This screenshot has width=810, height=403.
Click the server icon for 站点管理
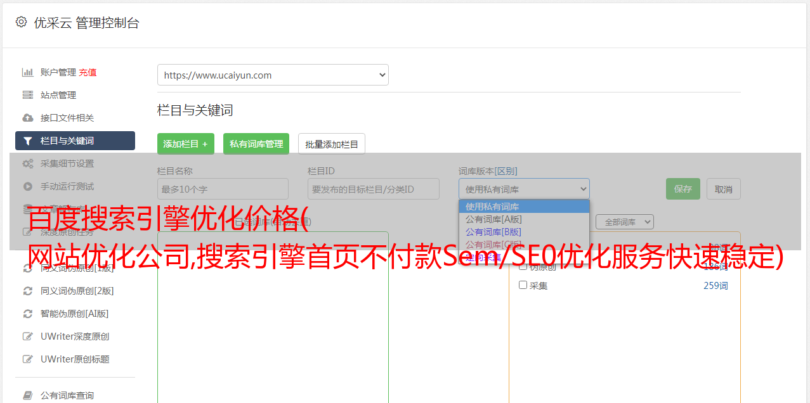coord(27,95)
